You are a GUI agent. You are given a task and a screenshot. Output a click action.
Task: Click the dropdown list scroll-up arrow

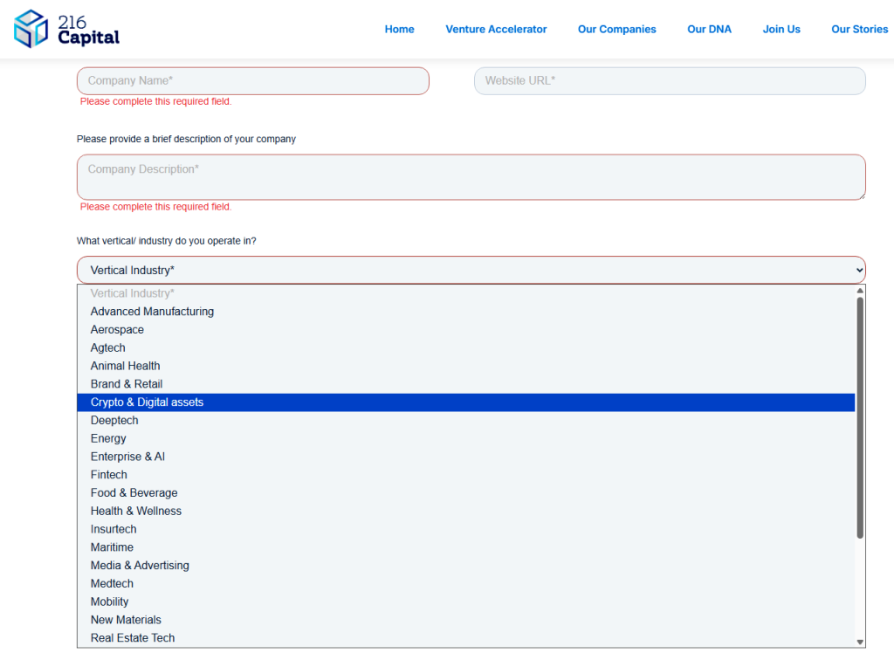860,291
